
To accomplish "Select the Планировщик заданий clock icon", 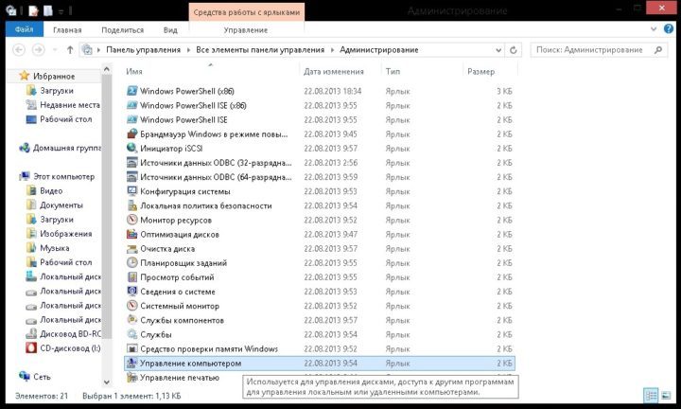I will [x=132, y=263].
